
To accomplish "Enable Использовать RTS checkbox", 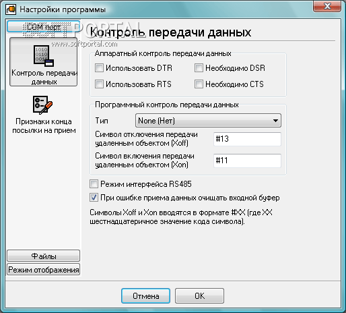I will coord(99,84).
